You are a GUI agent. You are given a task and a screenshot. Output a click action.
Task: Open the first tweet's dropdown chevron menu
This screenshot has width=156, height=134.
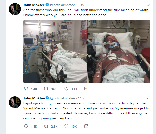[x=148, y=5]
